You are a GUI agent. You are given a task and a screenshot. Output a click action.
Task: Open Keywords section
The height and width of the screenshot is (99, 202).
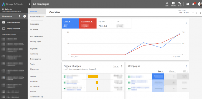tap(34, 49)
